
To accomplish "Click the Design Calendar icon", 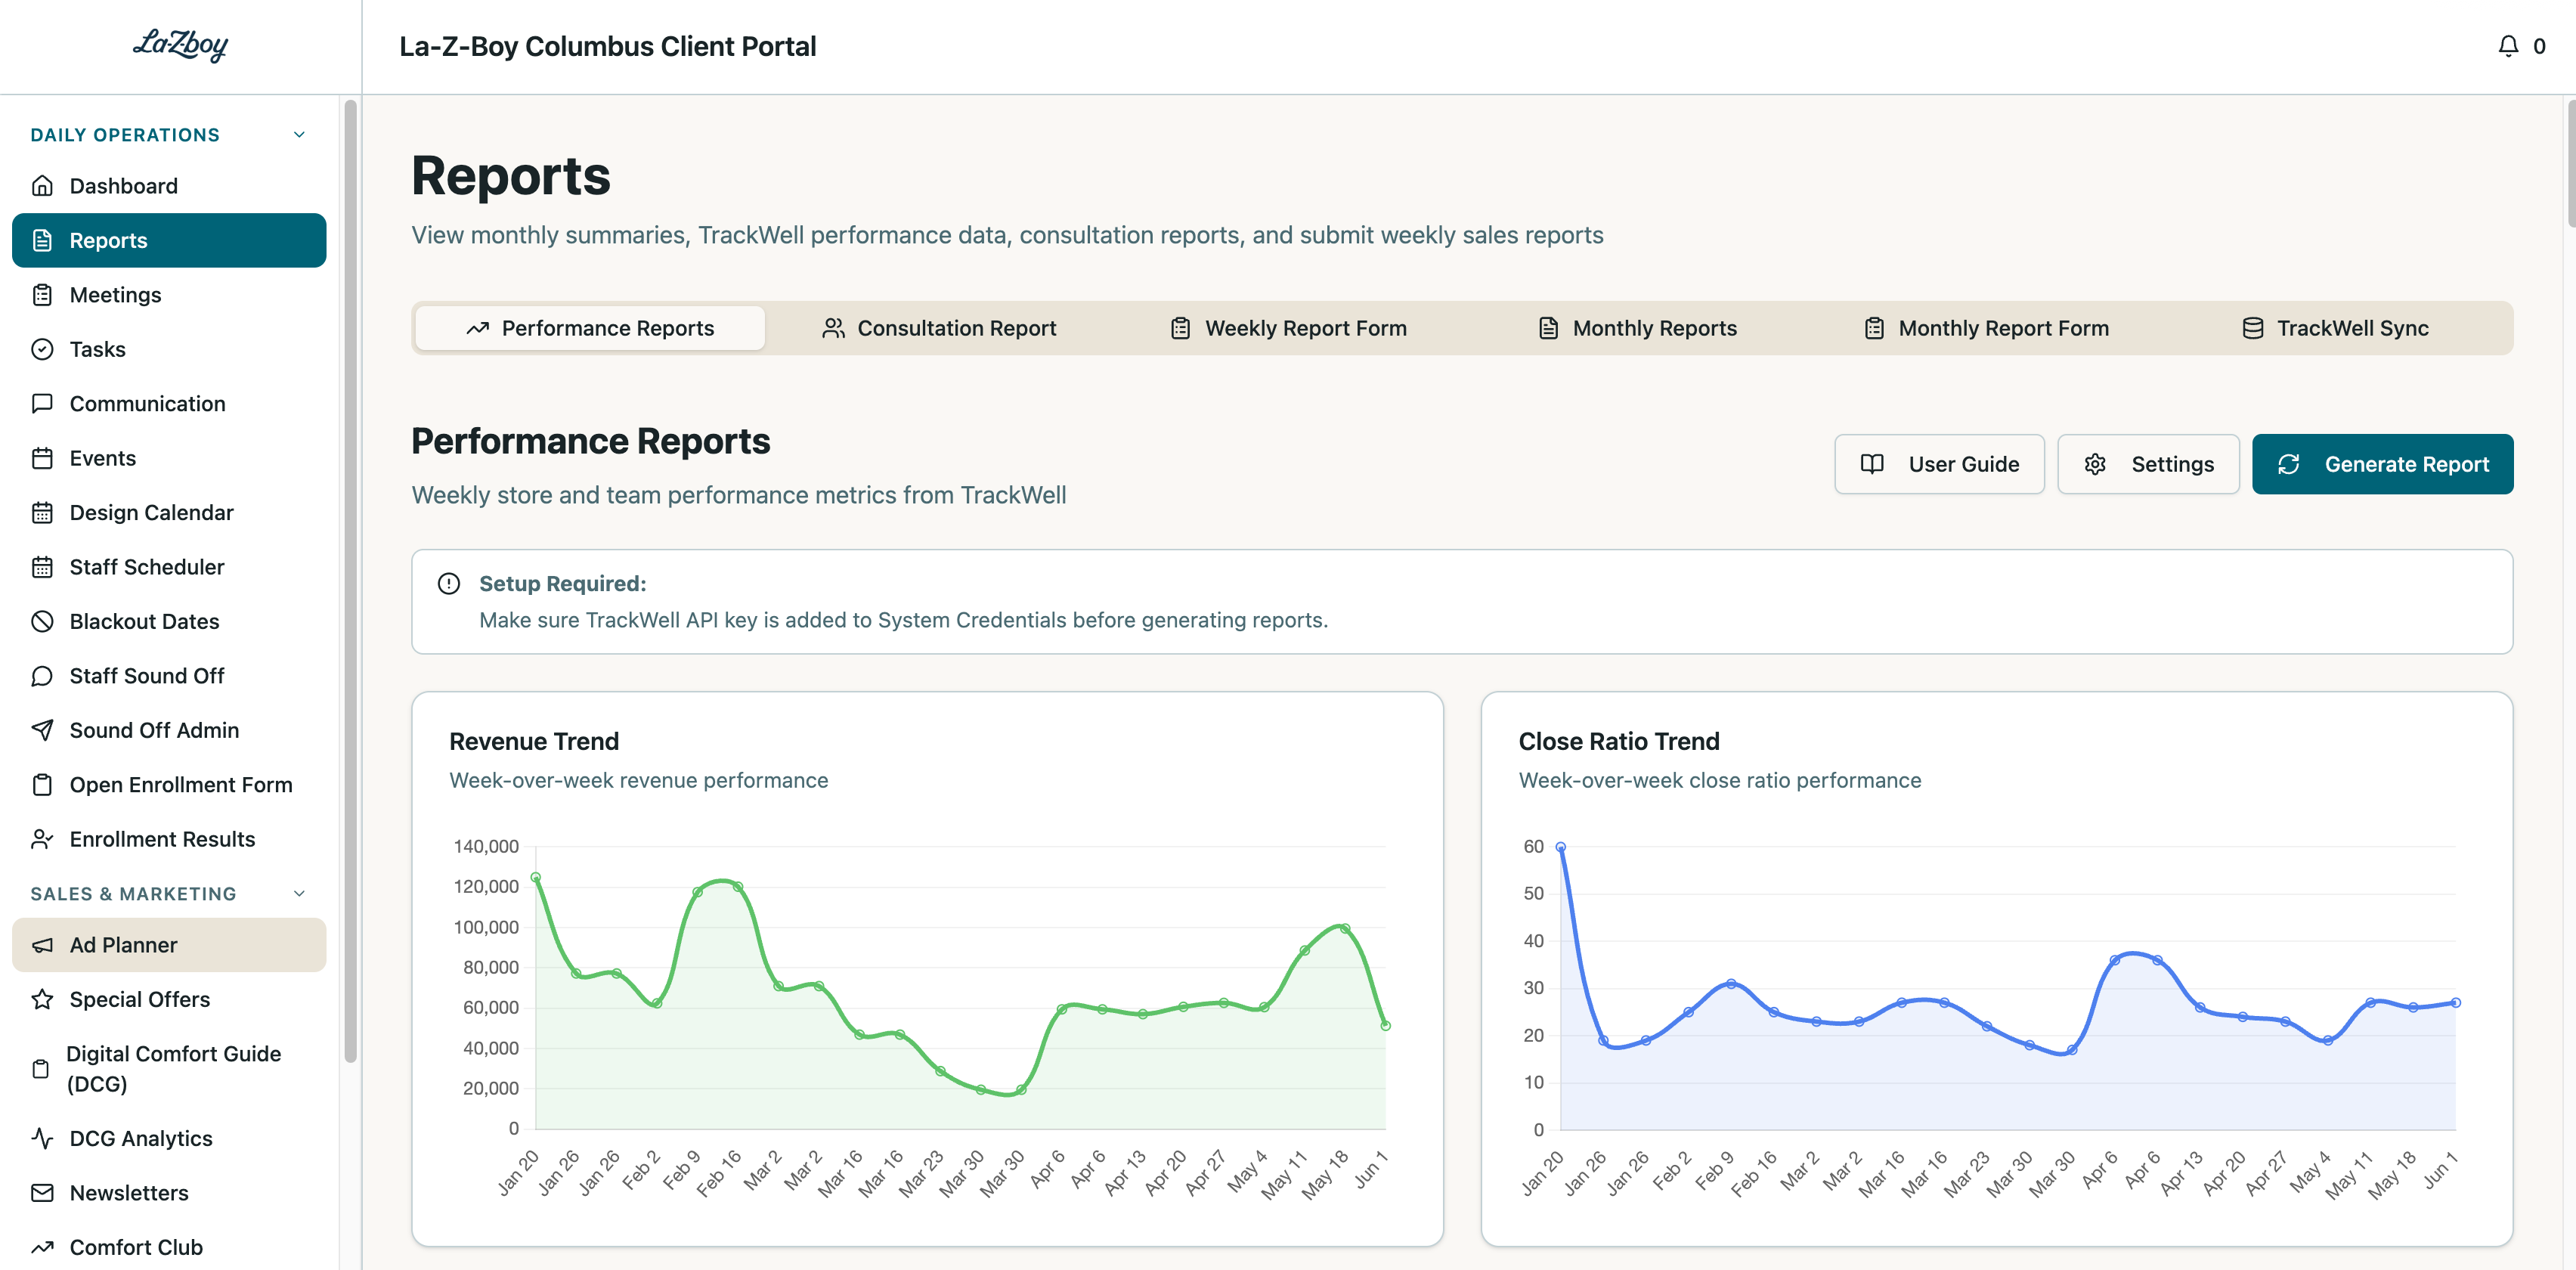I will [x=42, y=513].
